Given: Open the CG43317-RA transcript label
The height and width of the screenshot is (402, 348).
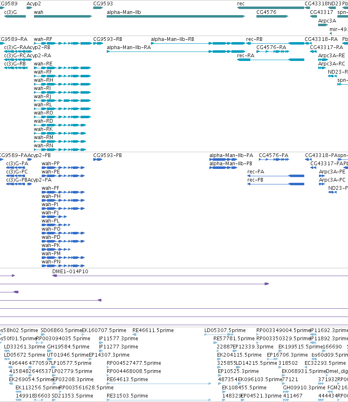Looking at the screenshot, I should tap(326, 47).
